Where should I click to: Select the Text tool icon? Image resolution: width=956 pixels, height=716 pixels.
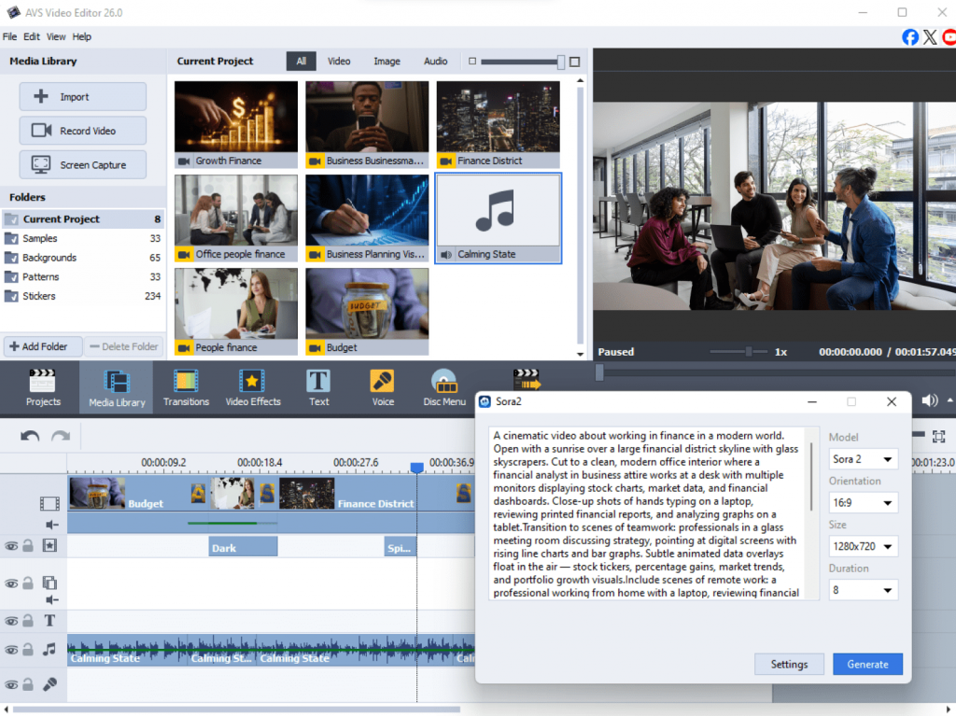click(x=318, y=387)
